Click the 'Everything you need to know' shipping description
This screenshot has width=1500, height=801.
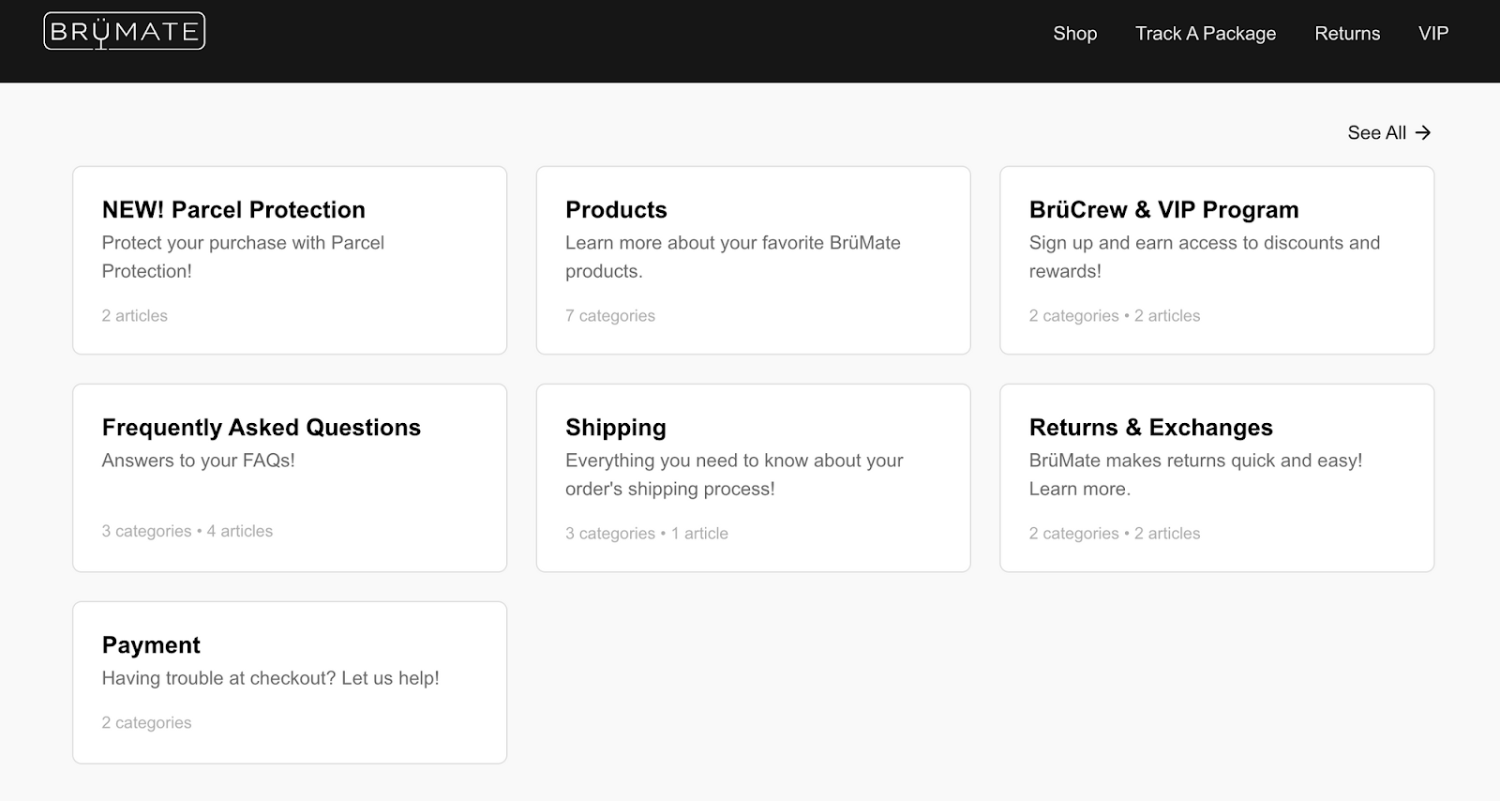coord(734,475)
